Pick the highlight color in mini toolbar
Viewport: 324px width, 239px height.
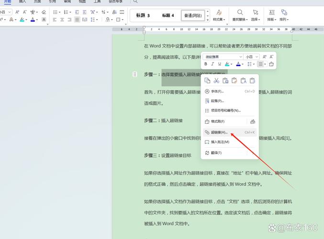pos(227,64)
